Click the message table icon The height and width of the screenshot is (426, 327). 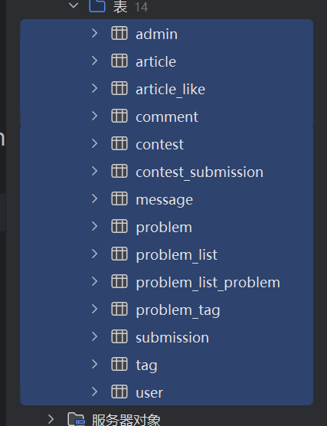pos(119,198)
